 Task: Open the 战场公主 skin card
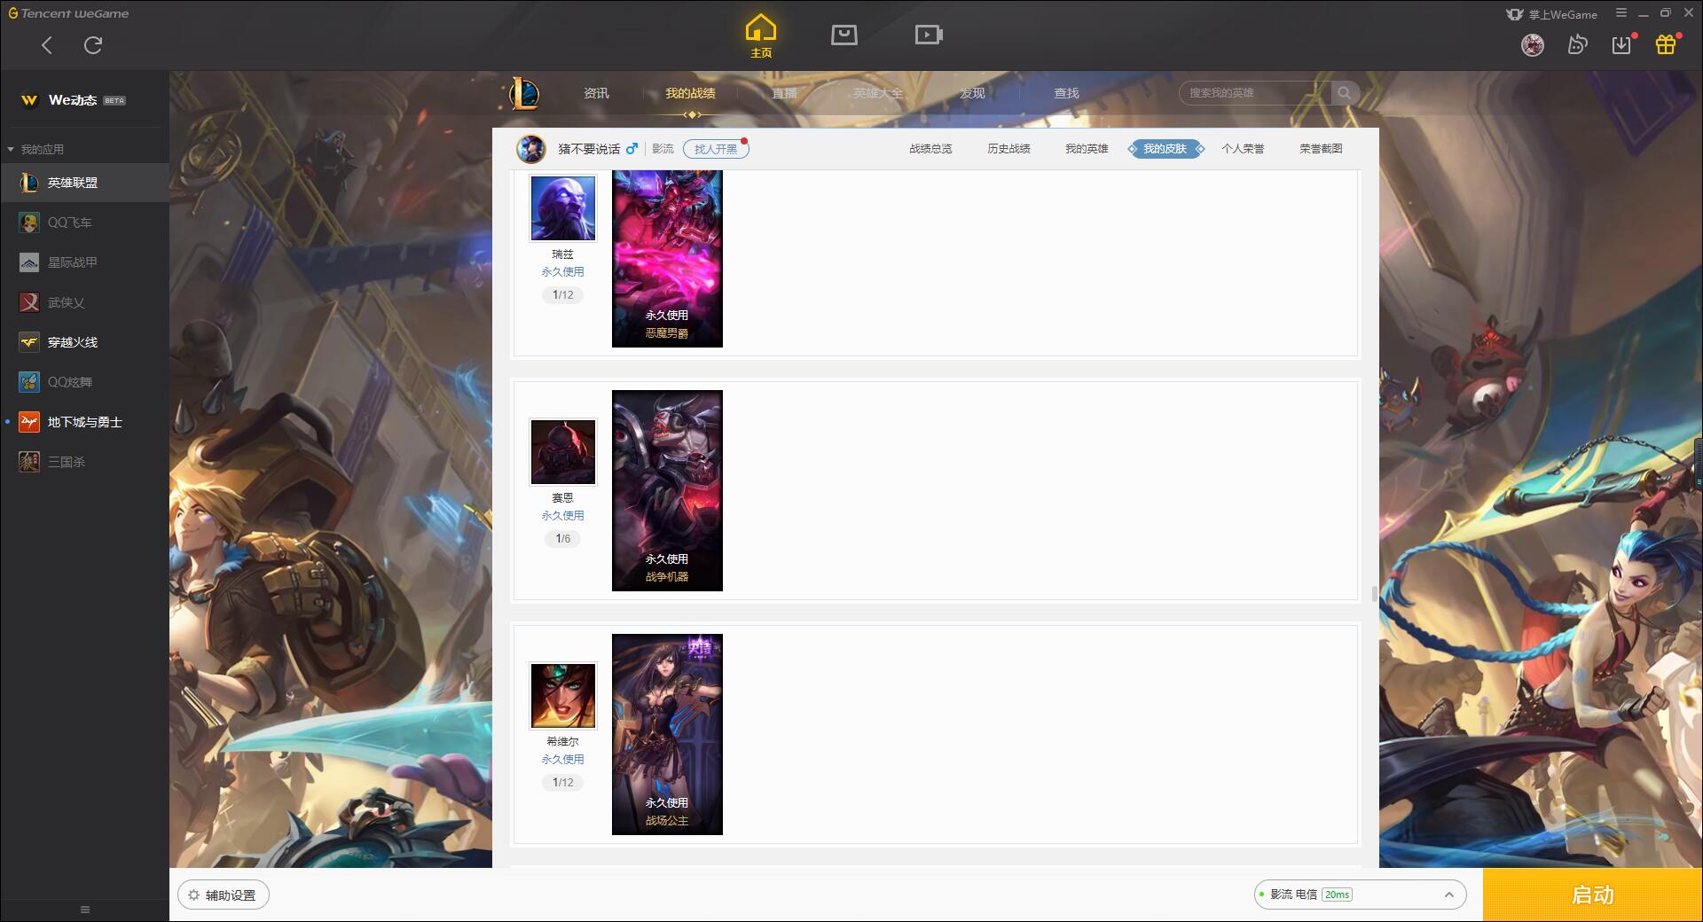[667, 734]
